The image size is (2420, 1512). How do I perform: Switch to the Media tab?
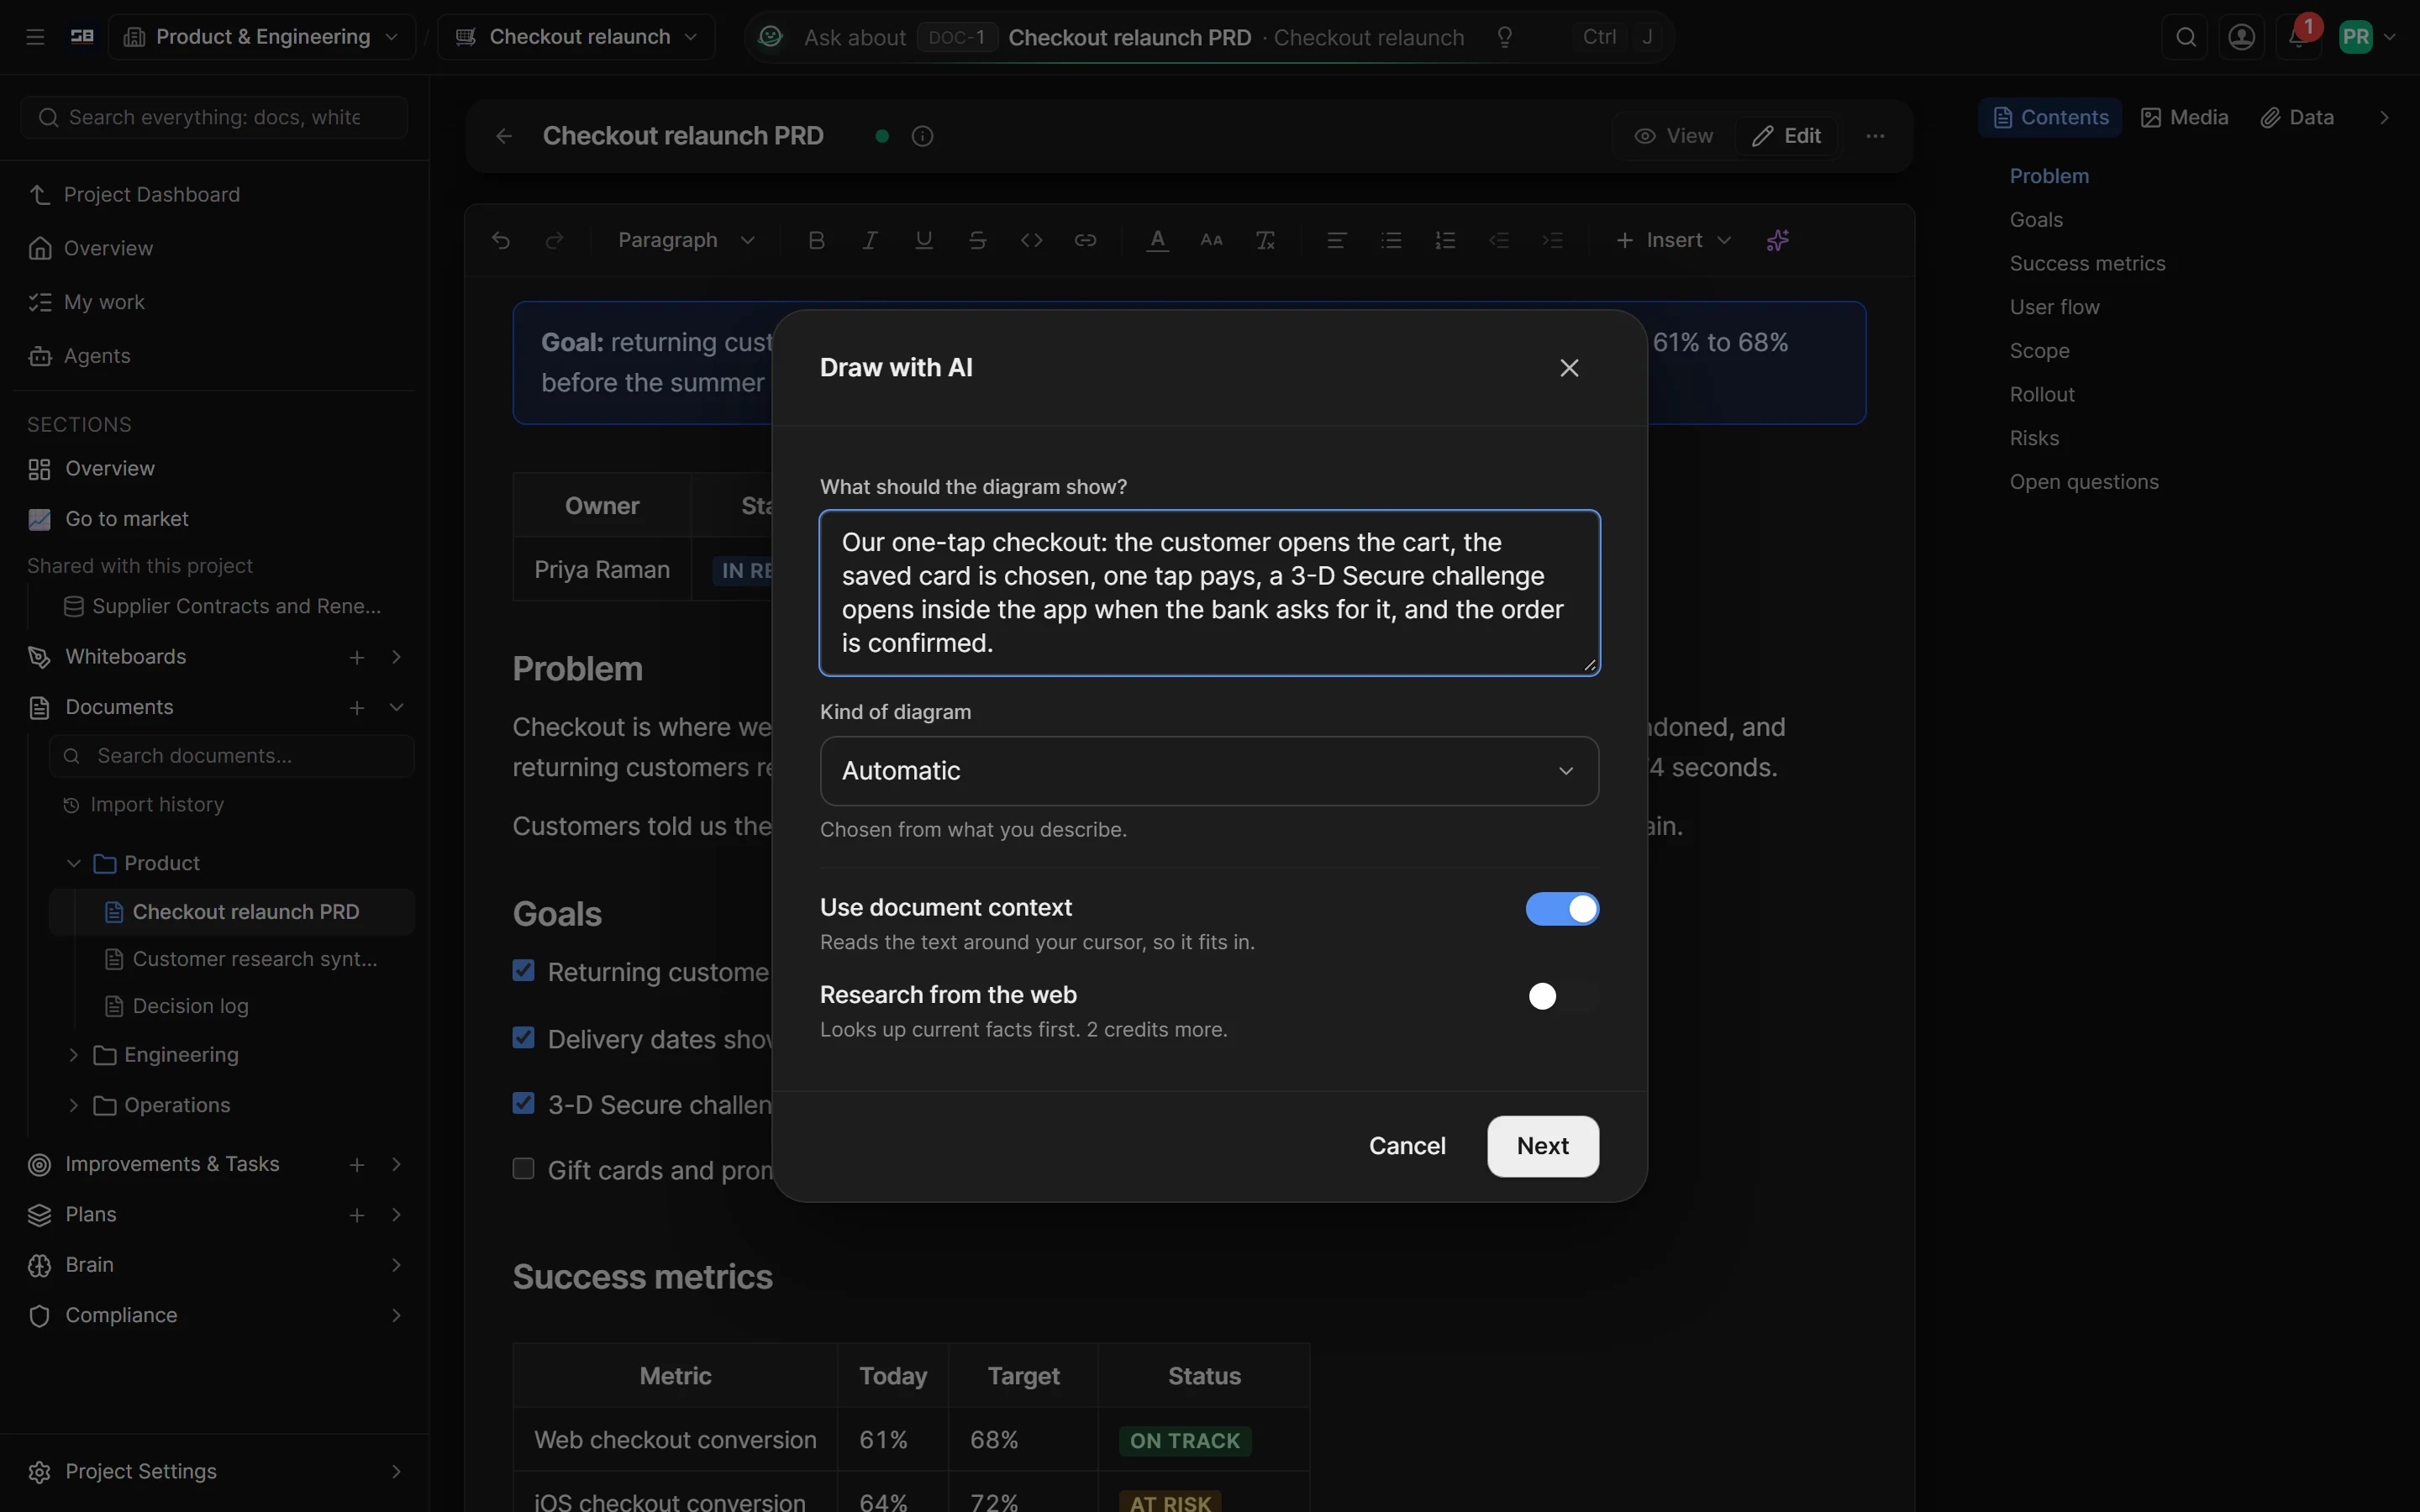2184,117
